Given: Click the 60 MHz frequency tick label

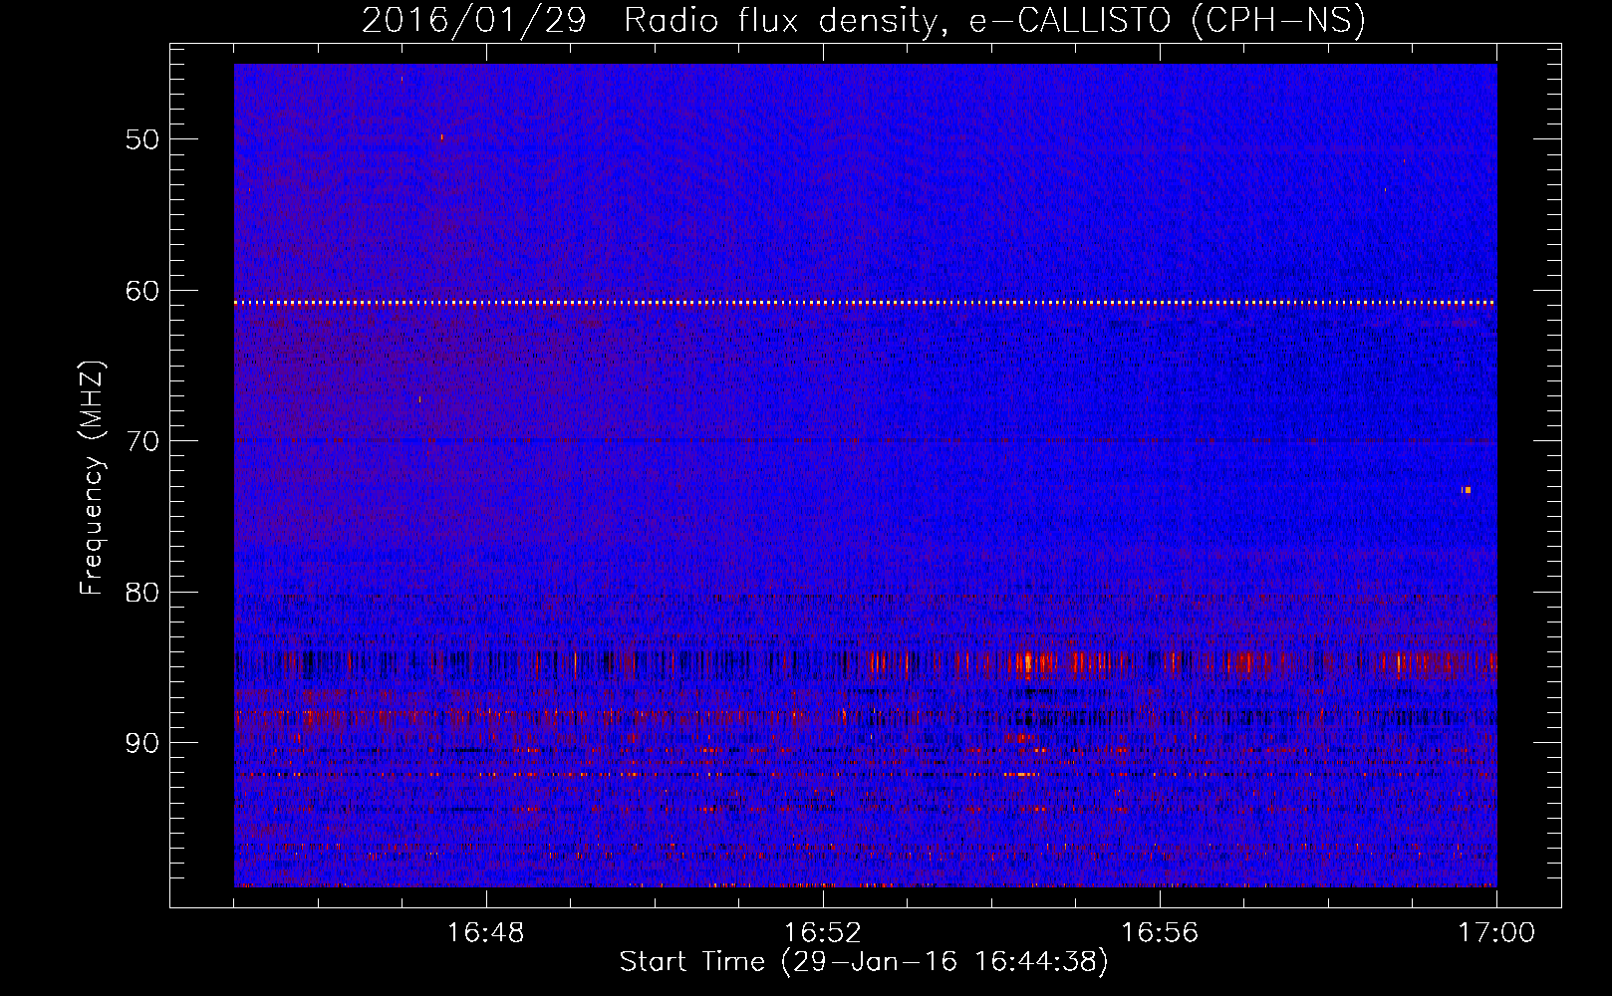Looking at the screenshot, I should (x=142, y=291).
